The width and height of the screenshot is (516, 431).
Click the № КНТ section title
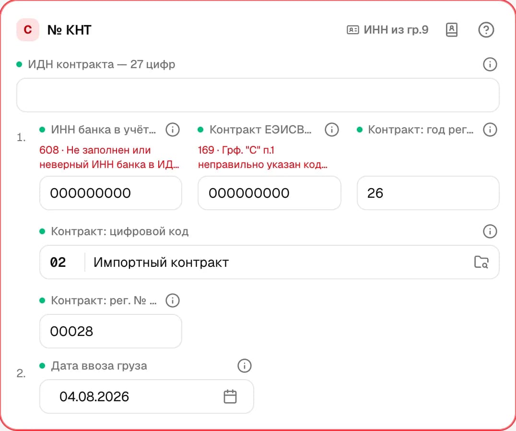pyautogui.click(x=70, y=30)
